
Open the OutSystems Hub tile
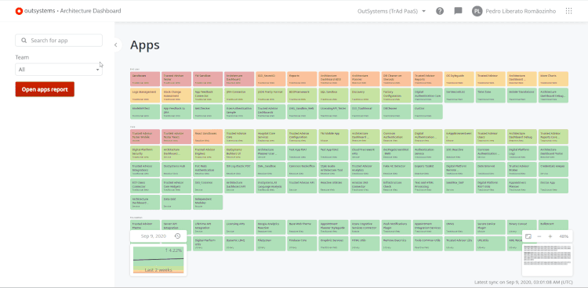[176, 169]
